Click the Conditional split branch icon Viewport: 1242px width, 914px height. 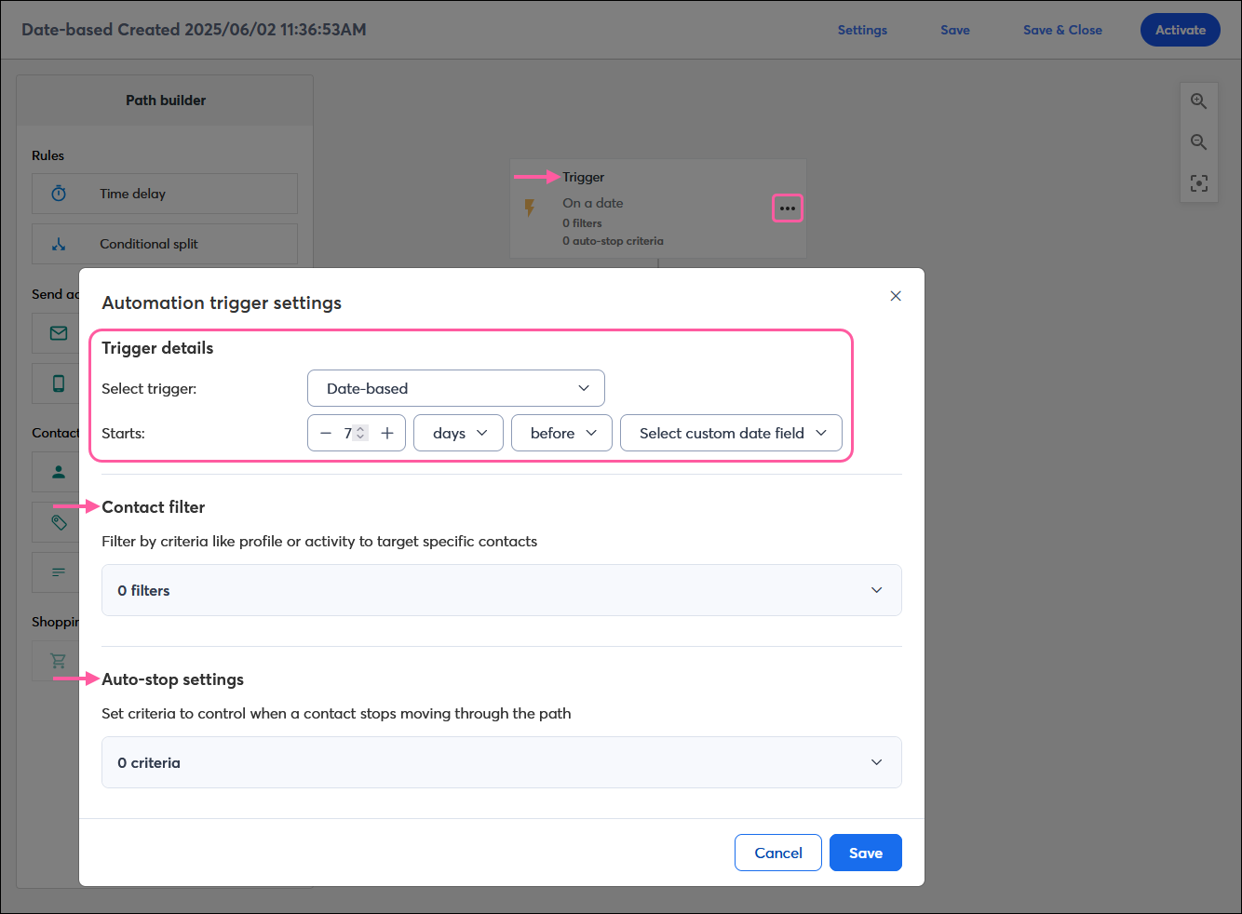[x=59, y=244]
